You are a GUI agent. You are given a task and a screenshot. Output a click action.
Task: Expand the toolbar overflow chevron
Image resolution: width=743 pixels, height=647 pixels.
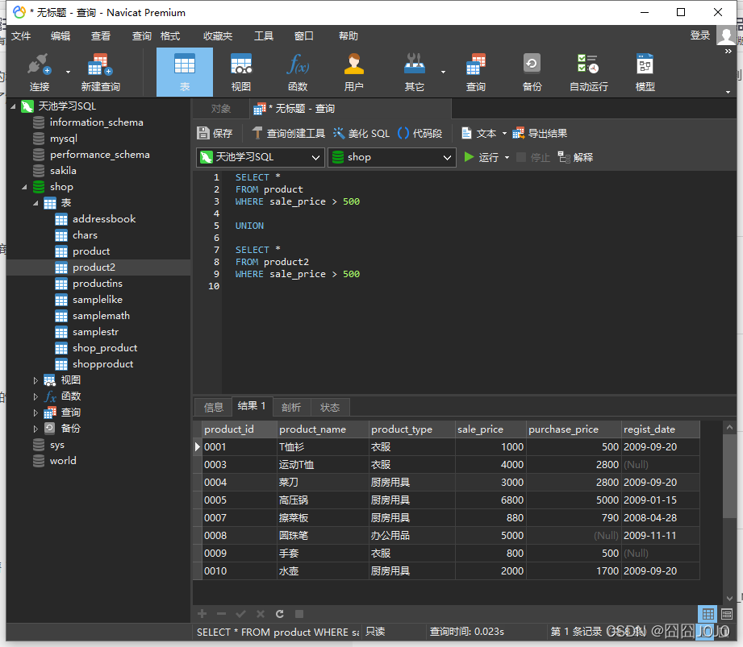click(x=728, y=51)
